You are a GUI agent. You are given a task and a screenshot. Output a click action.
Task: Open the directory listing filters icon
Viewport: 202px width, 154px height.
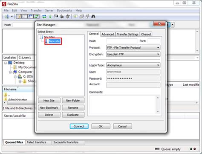click(x=75, y=17)
